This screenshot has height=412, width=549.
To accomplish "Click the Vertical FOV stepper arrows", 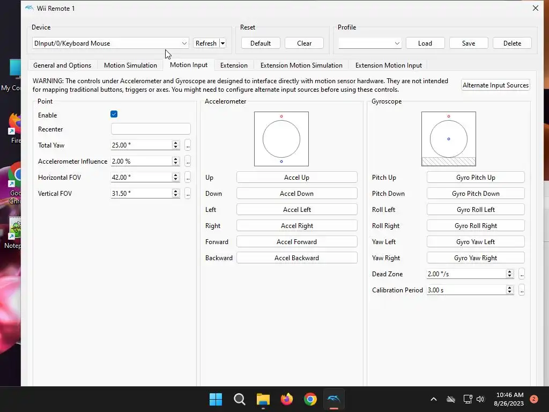I will click(x=176, y=193).
